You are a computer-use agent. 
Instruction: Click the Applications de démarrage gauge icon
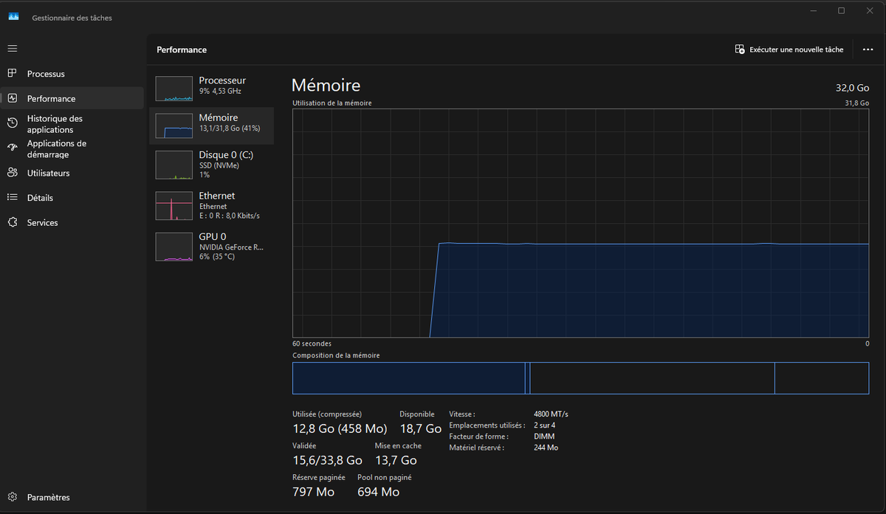12,148
